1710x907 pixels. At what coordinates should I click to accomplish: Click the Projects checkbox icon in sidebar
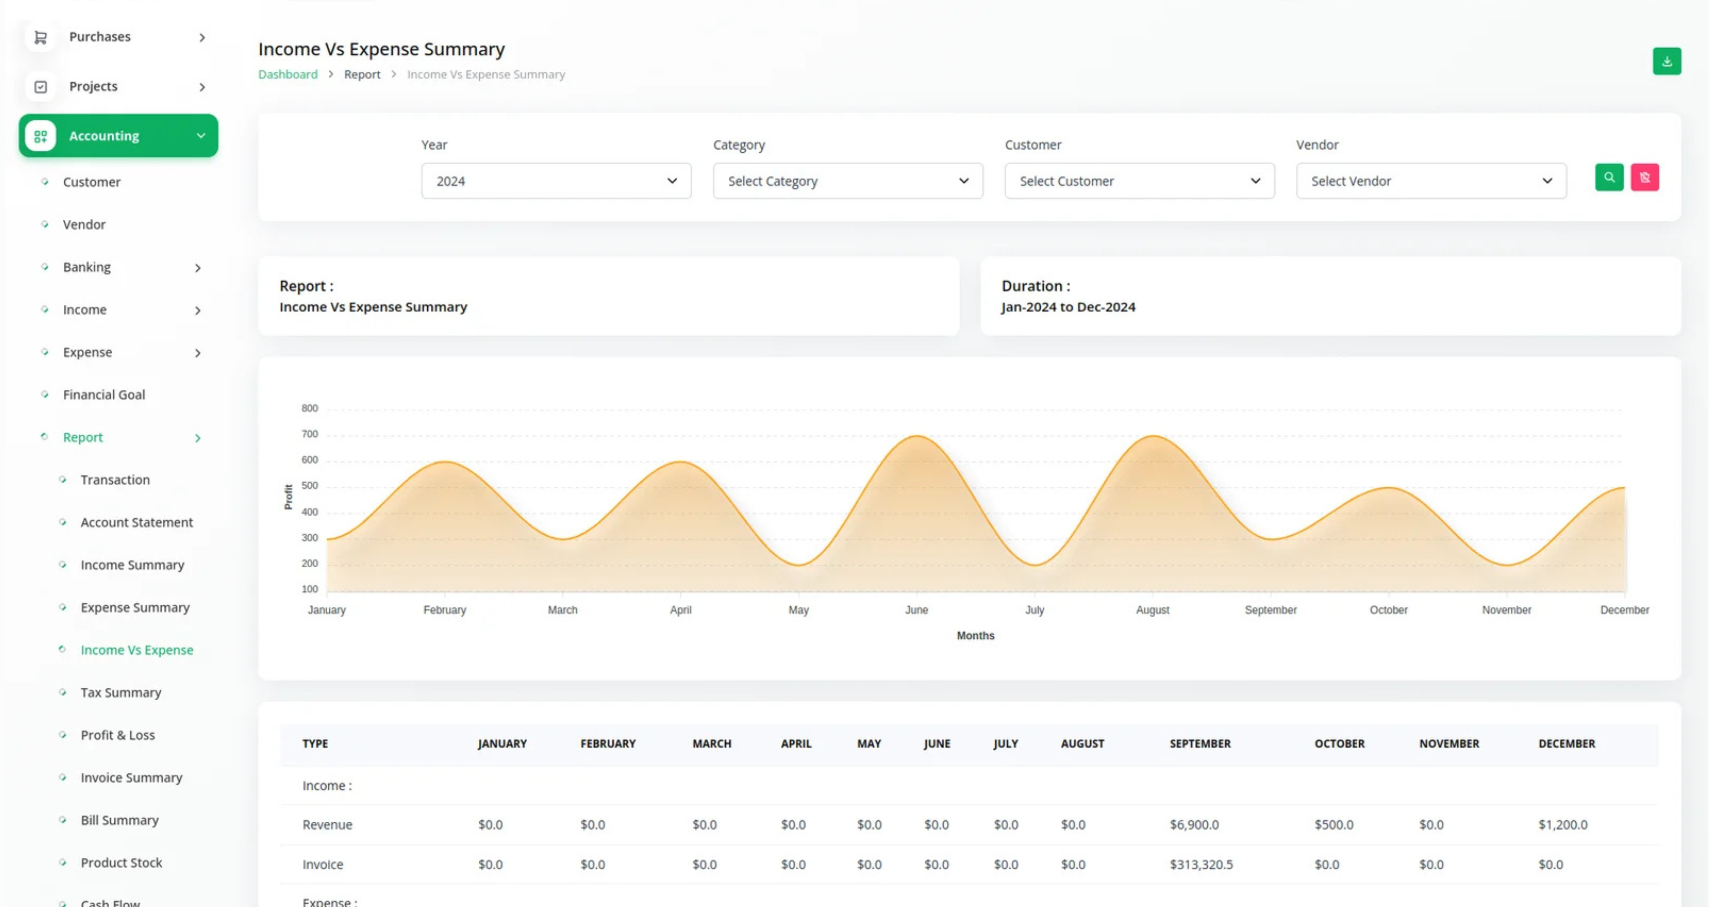coord(40,87)
